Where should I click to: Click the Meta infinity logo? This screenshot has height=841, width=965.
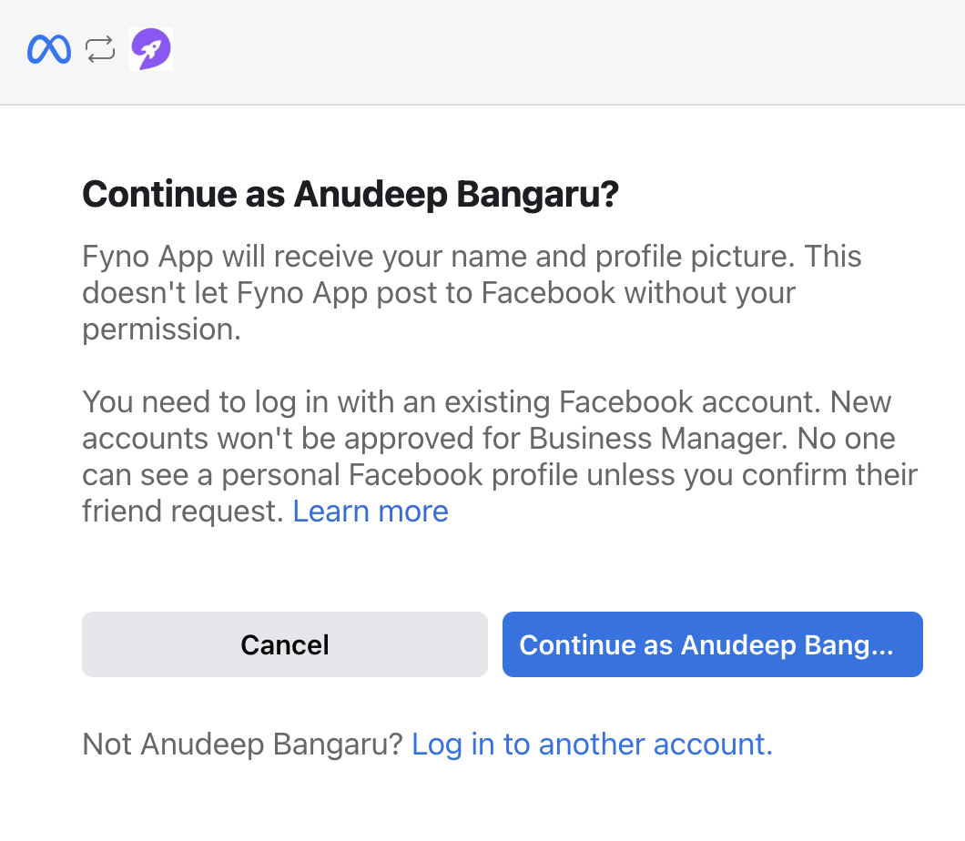(x=49, y=50)
